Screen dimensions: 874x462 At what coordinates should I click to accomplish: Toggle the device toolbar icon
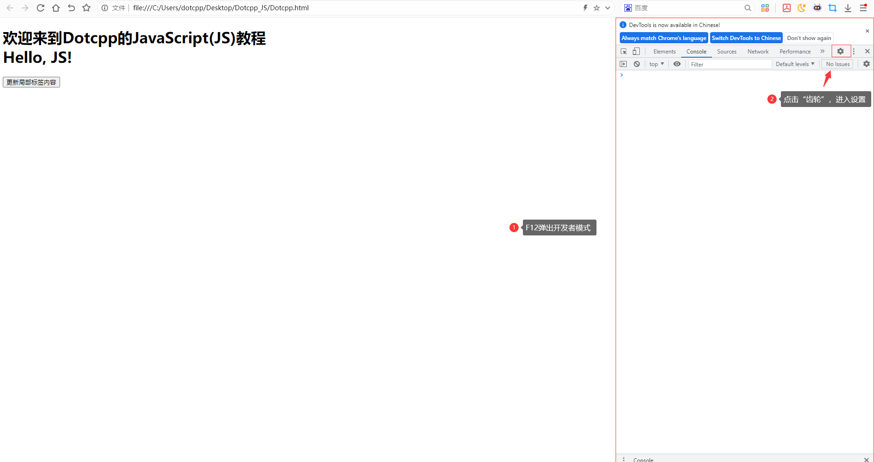(636, 52)
